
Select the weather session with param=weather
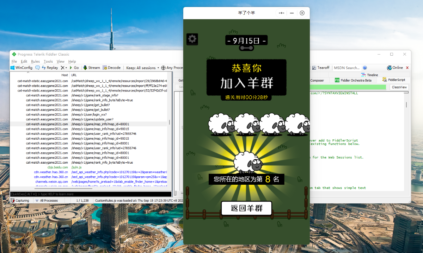[x=88, y=172]
